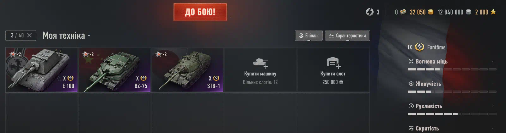Click the buy vehicle tank icon
Viewport: 506px width, 133px height.
(x=260, y=63)
